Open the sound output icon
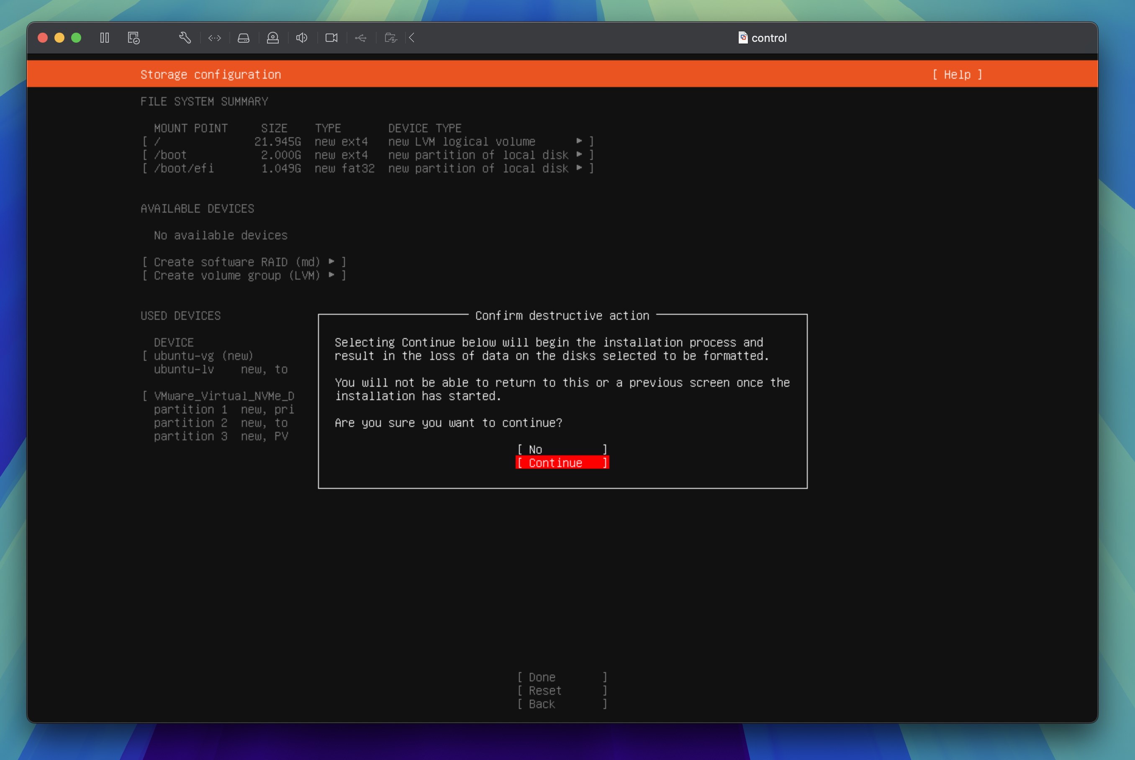Screen dimensions: 1135x760 click(x=302, y=38)
